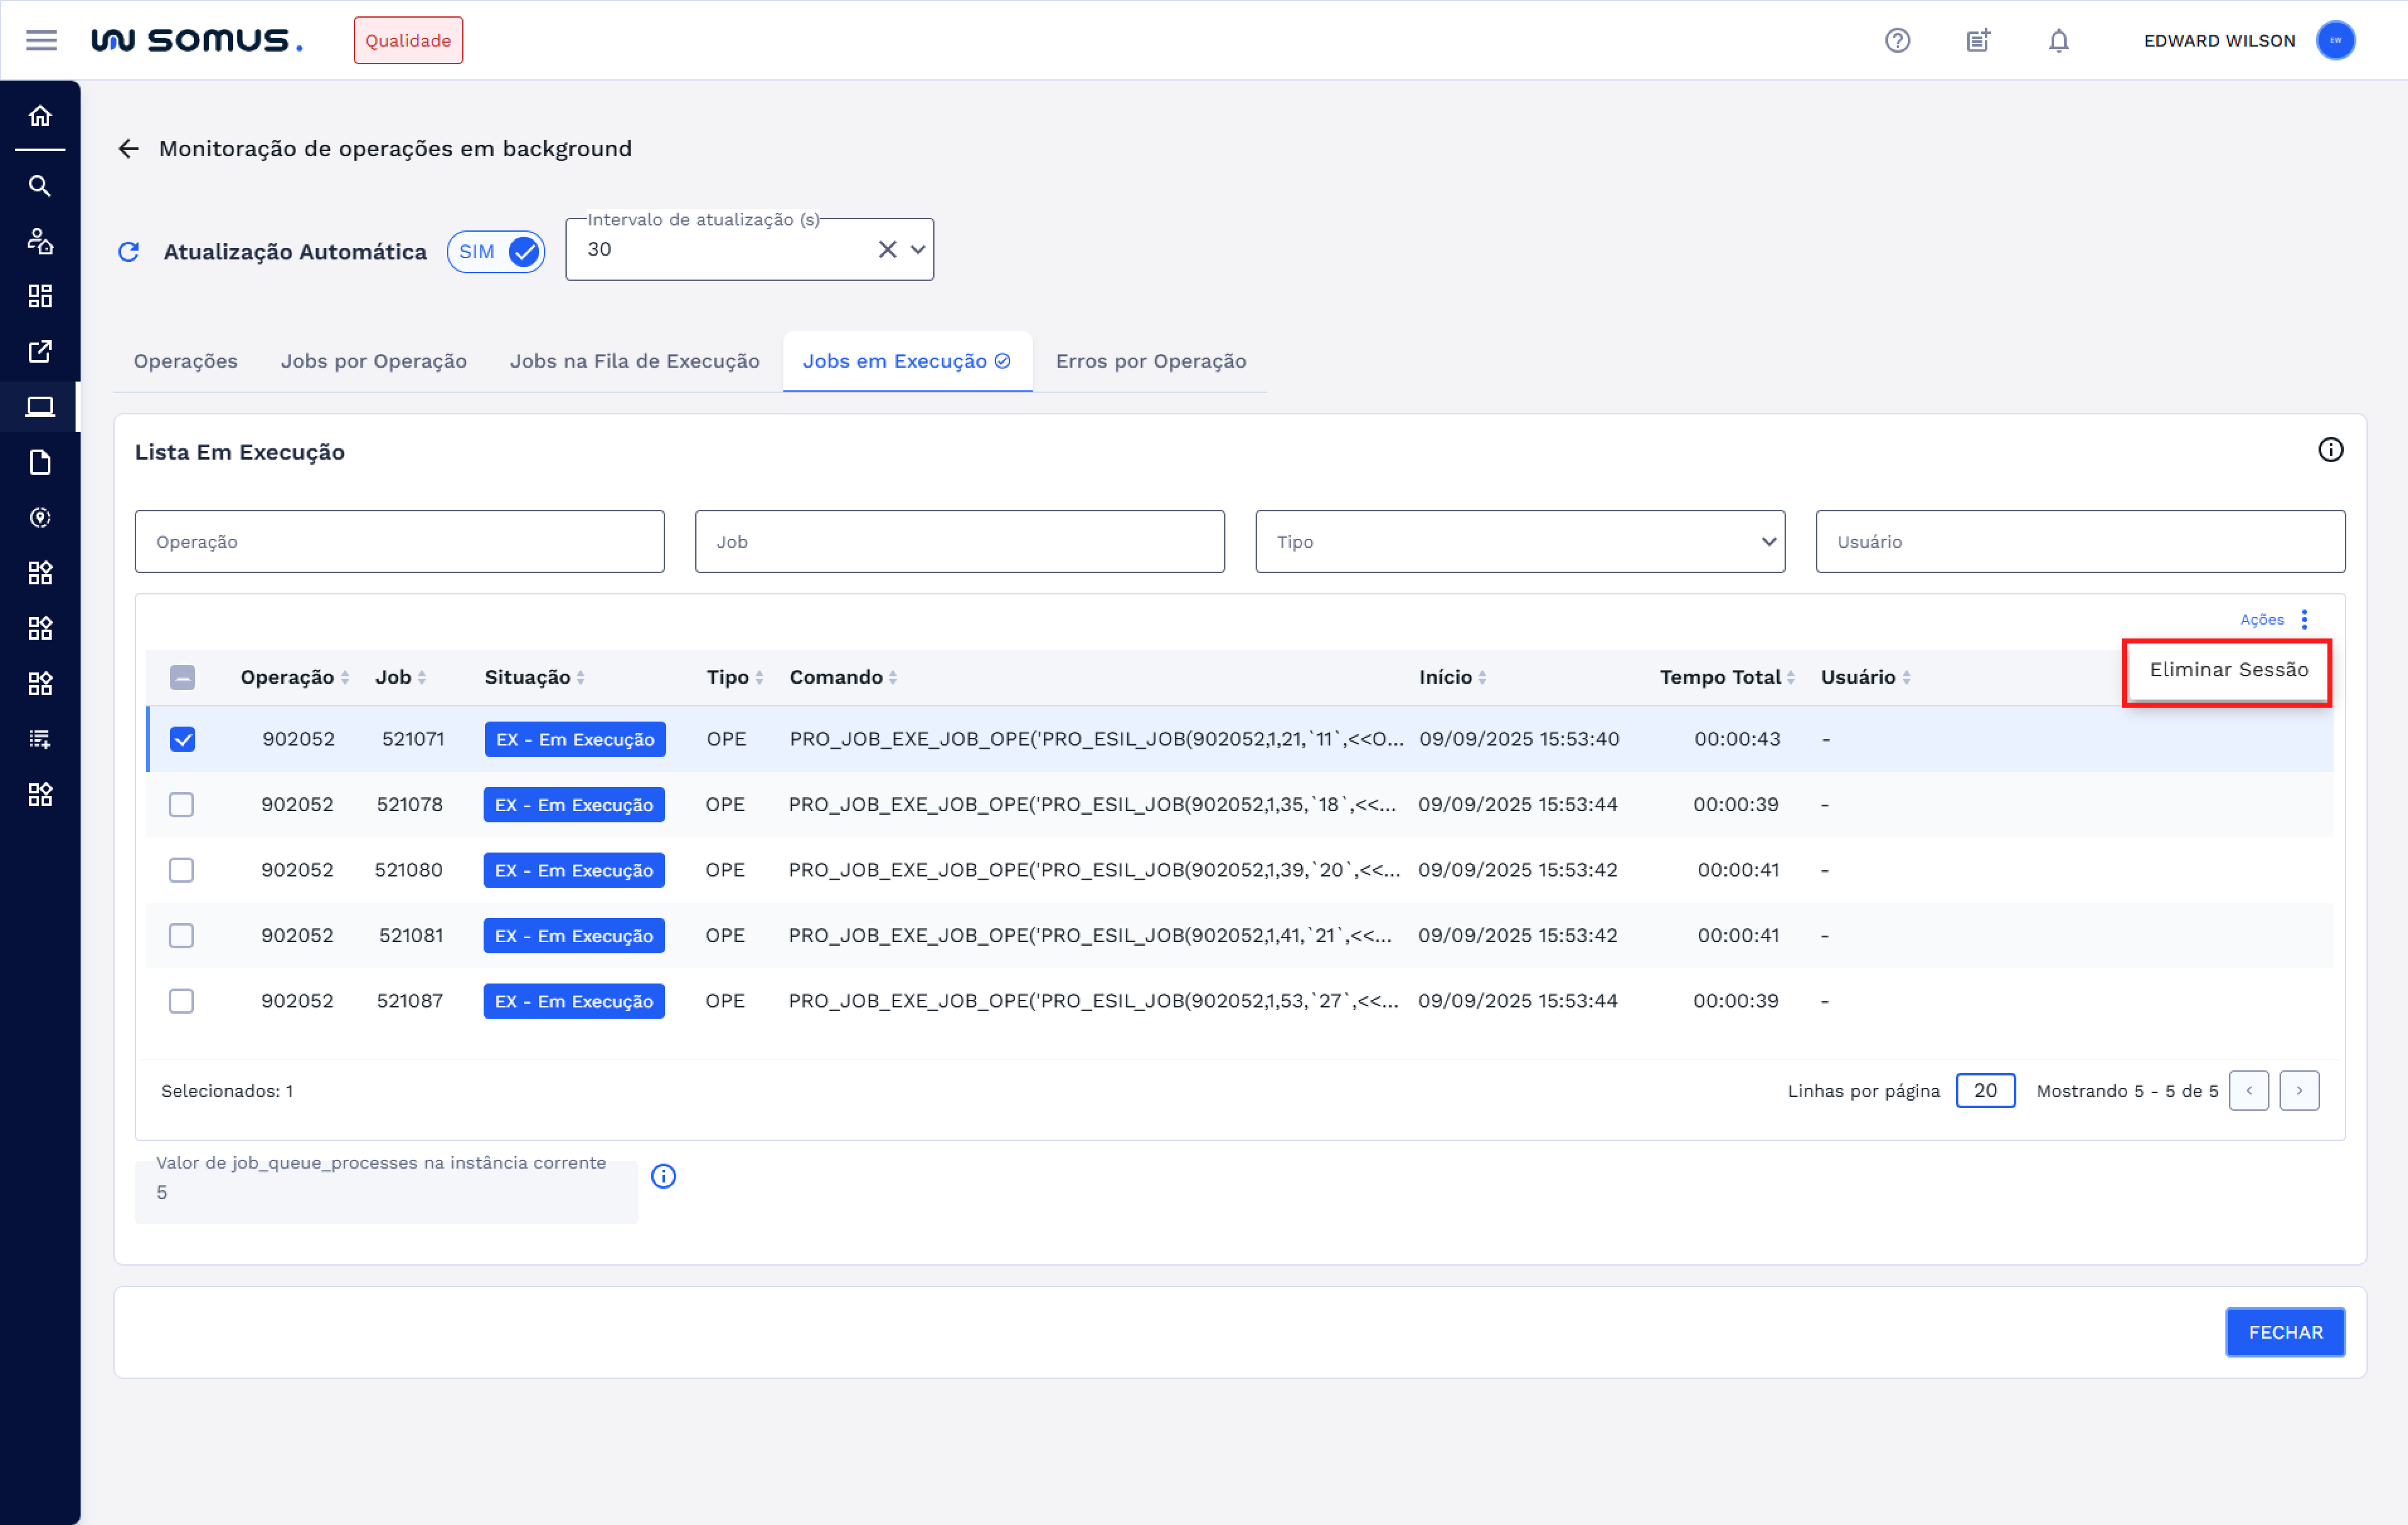Viewport: 2408px width, 1525px height.
Task: Toggle the Atualização Automática SIM switch
Action: pyautogui.click(x=497, y=252)
